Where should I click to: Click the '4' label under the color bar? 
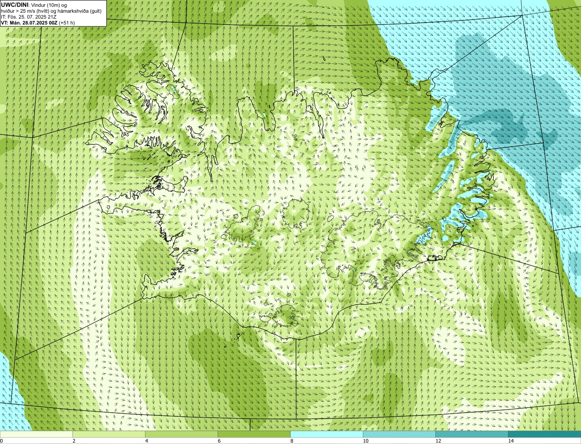click(146, 441)
